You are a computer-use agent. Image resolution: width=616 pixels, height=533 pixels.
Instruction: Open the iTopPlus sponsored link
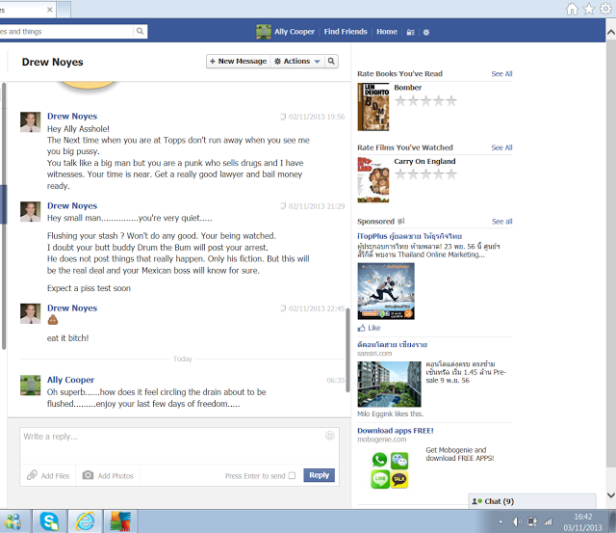[x=410, y=236]
